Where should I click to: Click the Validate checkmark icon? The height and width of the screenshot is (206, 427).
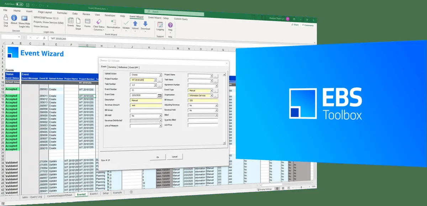click(x=126, y=23)
